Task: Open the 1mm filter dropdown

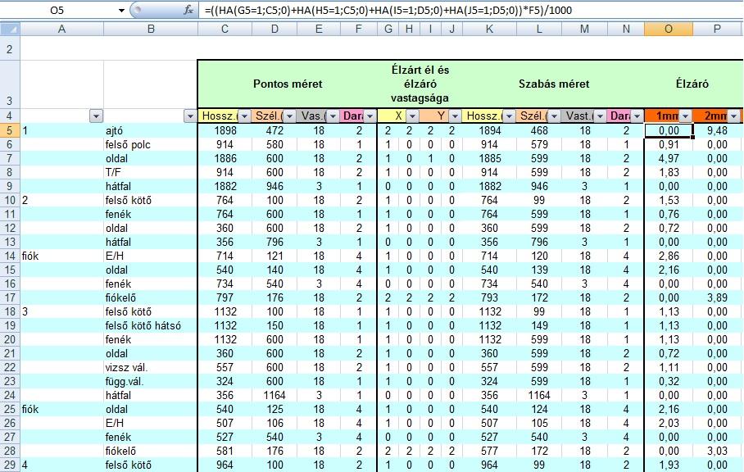Action: coord(685,116)
